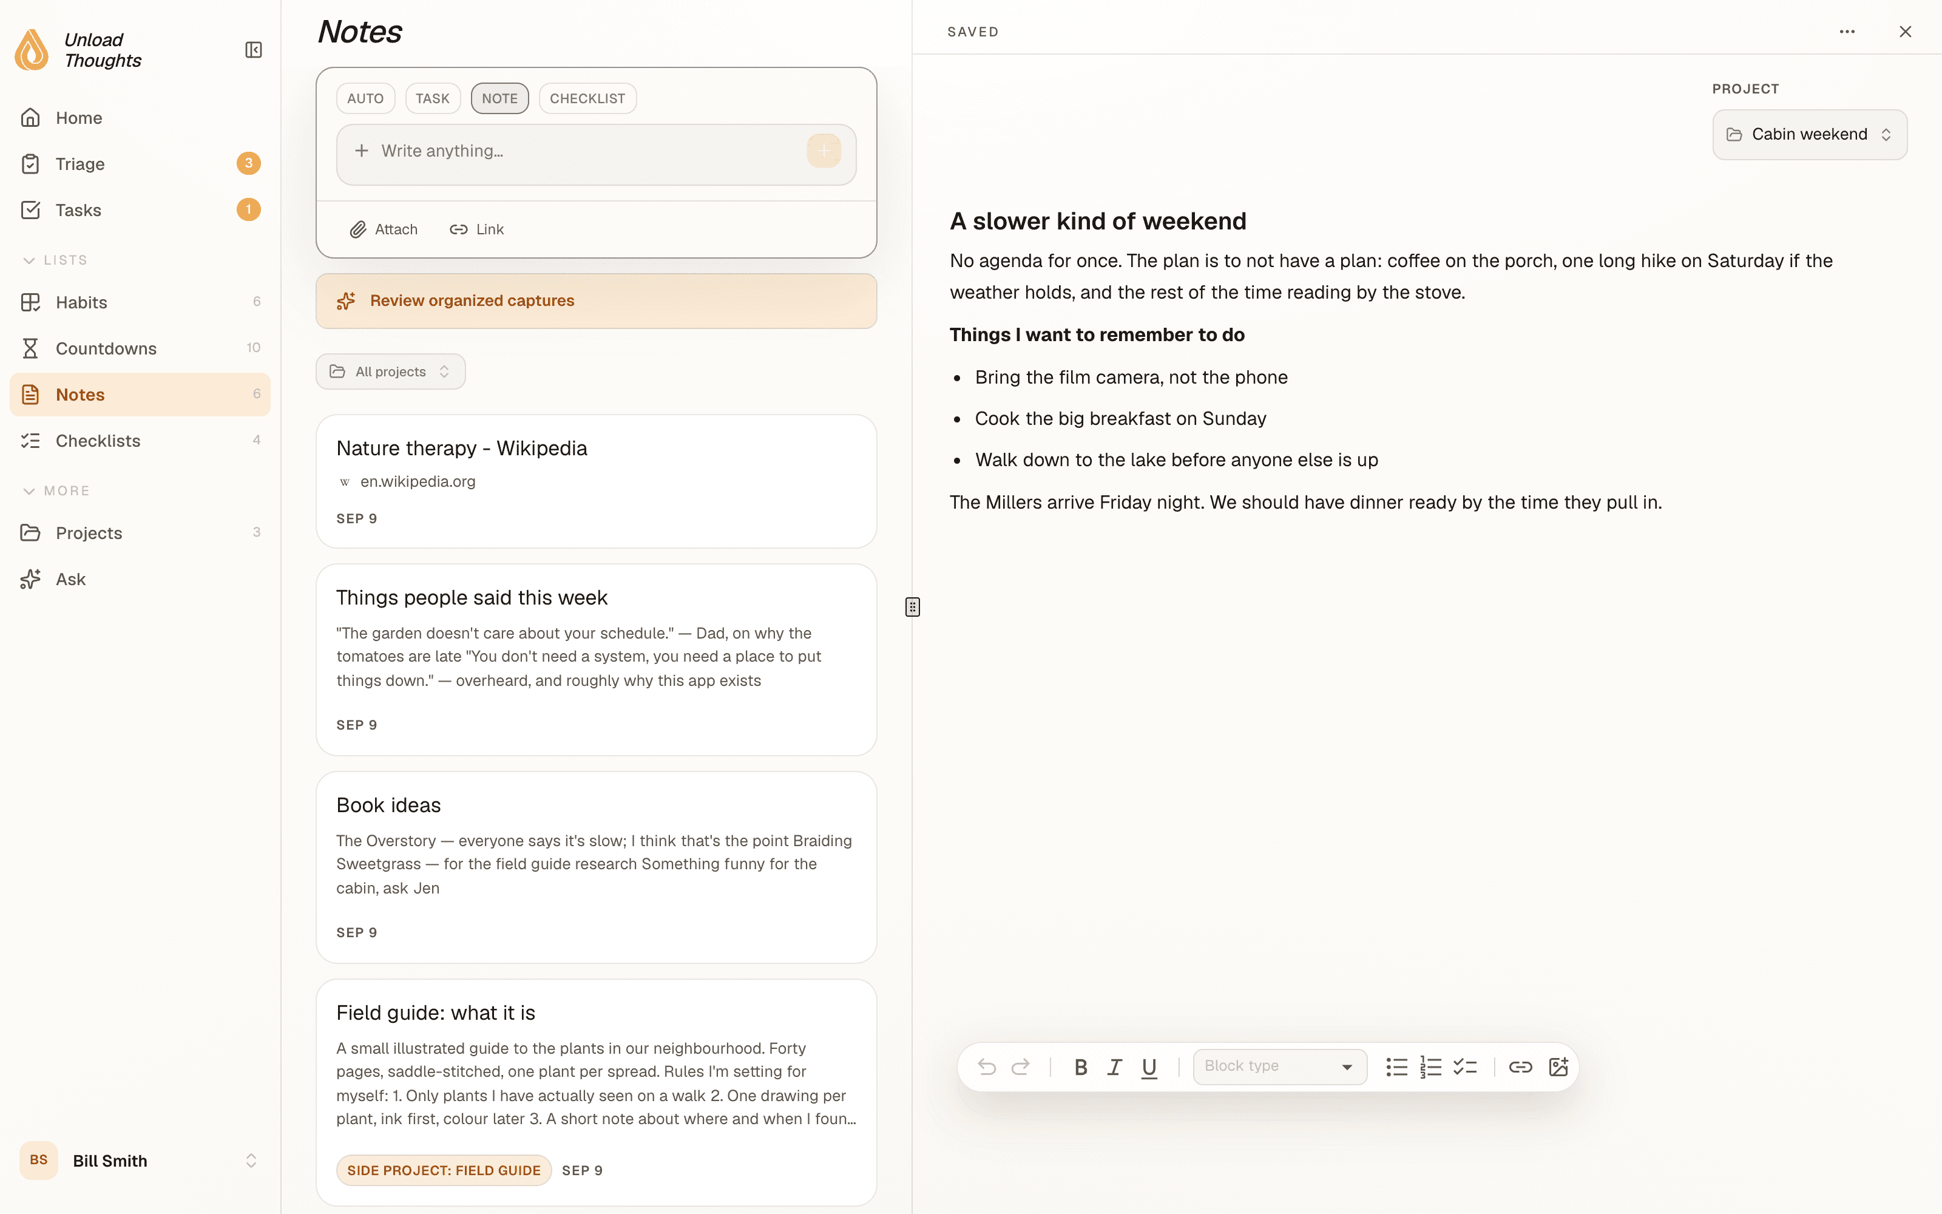Image resolution: width=1942 pixels, height=1214 pixels.
Task: Open Tasks in sidebar
Action: (x=140, y=211)
